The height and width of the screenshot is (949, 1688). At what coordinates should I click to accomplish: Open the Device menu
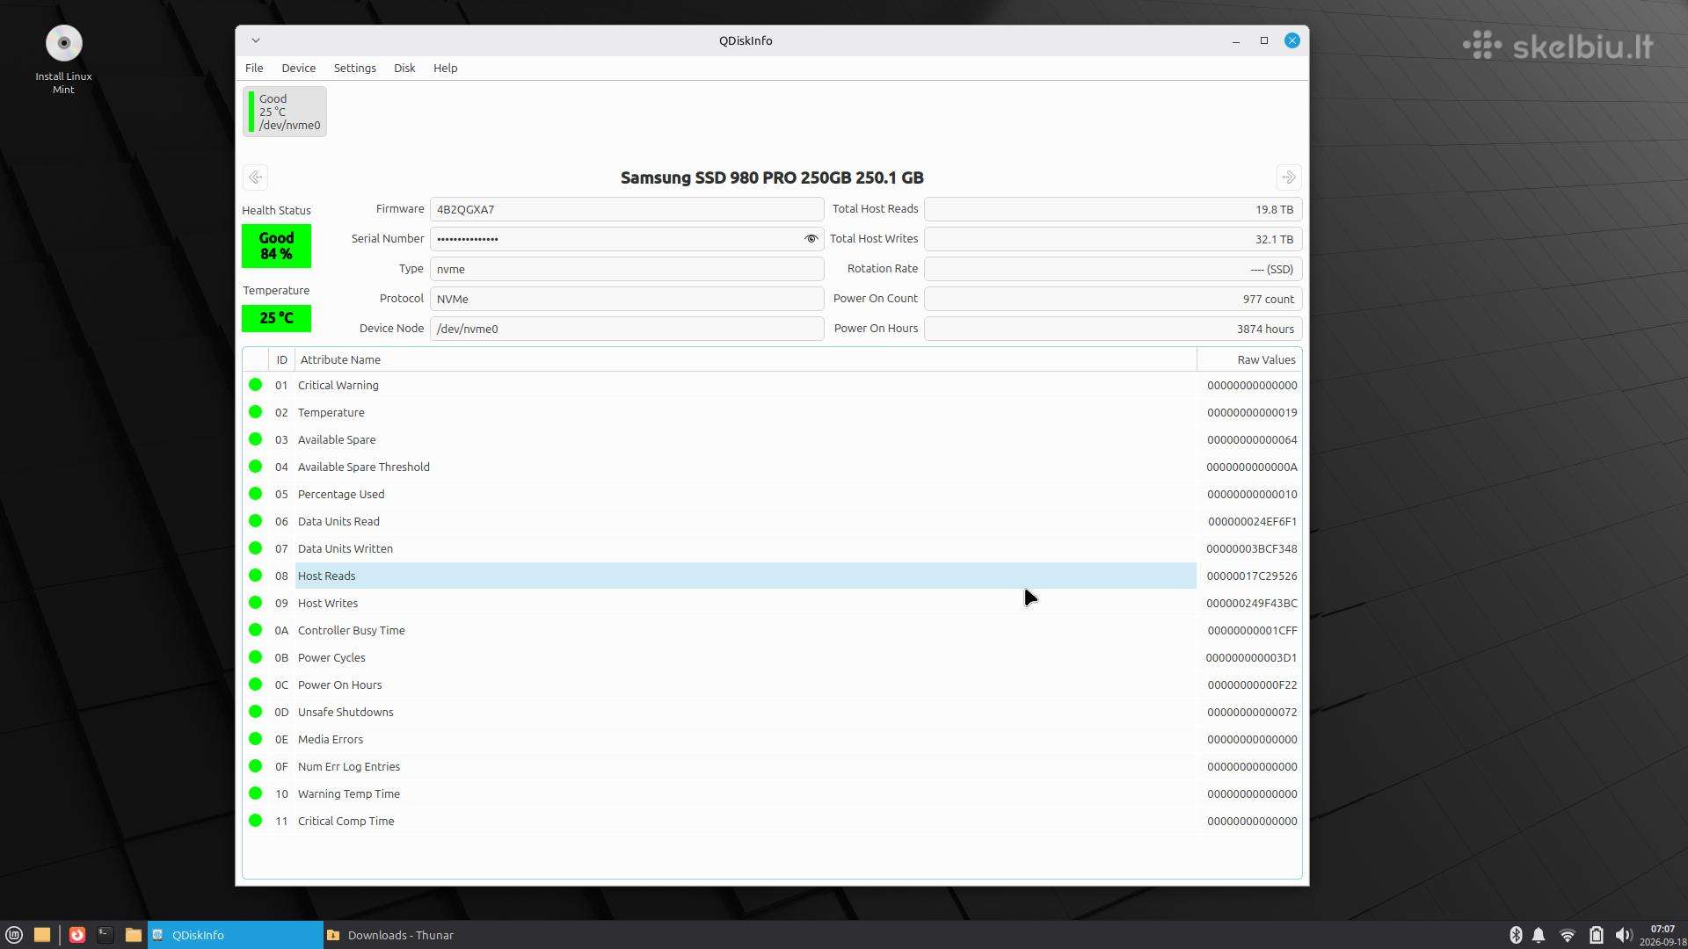pyautogui.click(x=298, y=68)
